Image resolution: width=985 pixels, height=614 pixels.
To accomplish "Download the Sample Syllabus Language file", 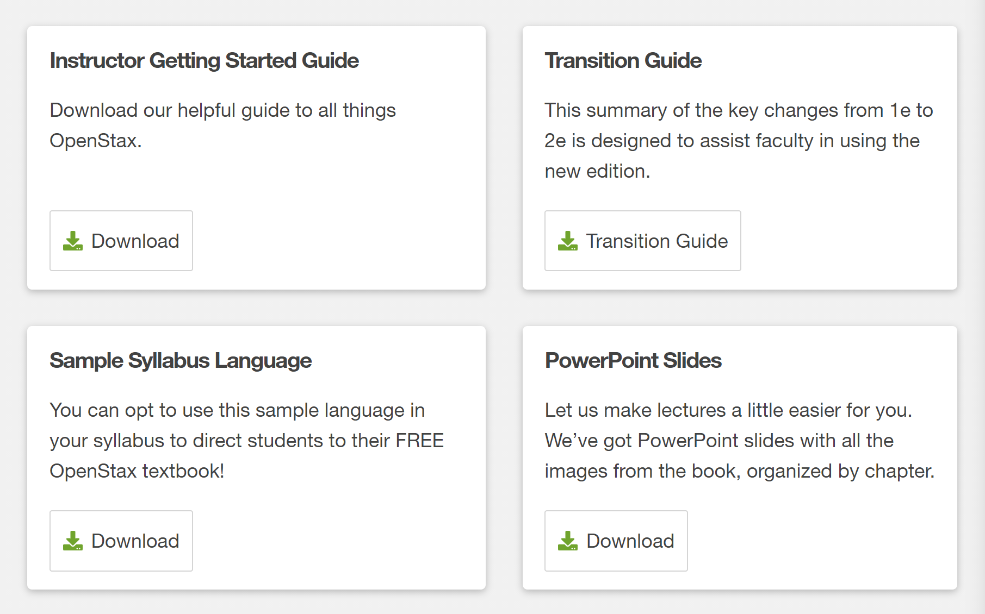I will [121, 541].
